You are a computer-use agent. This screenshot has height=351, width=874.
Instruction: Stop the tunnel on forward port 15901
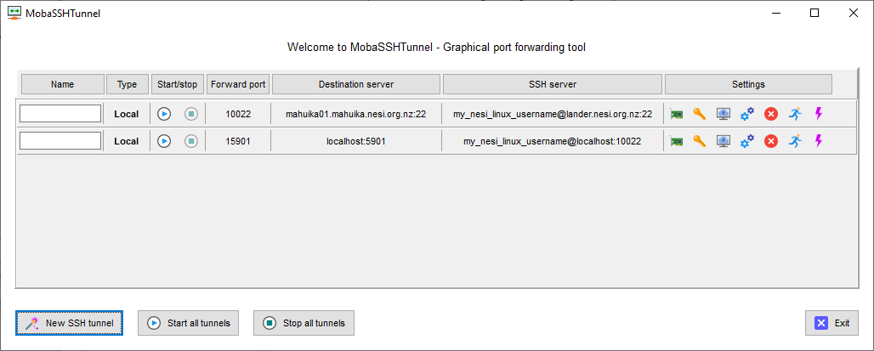coord(191,141)
